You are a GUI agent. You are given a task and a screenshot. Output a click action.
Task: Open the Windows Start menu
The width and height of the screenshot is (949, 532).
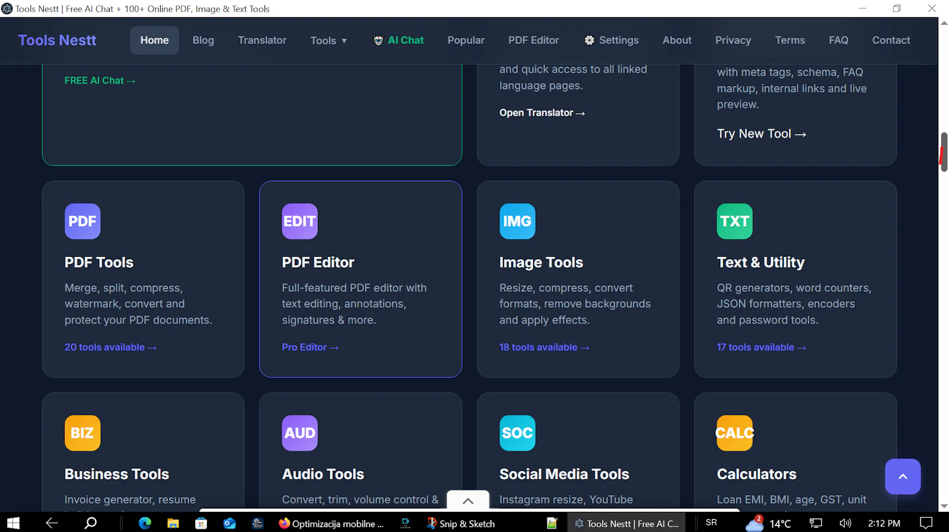pyautogui.click(x=13, y=523)
